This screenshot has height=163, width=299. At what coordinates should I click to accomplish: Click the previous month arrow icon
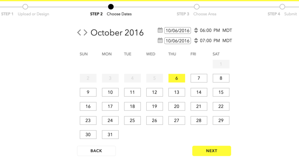tap(79, 33)
